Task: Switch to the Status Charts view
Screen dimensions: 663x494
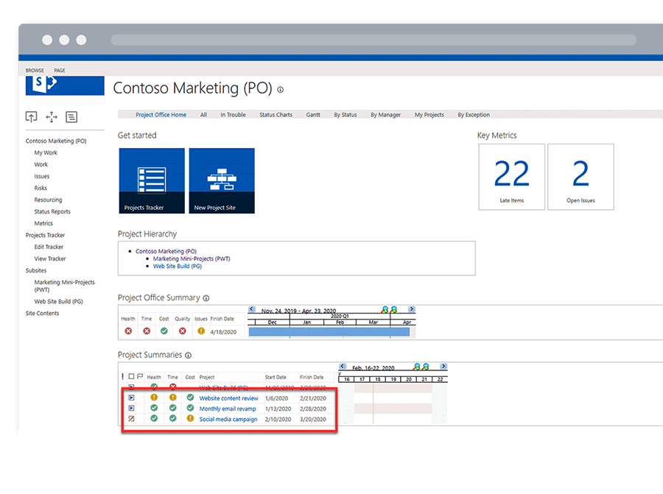Action: pos(276,115)
